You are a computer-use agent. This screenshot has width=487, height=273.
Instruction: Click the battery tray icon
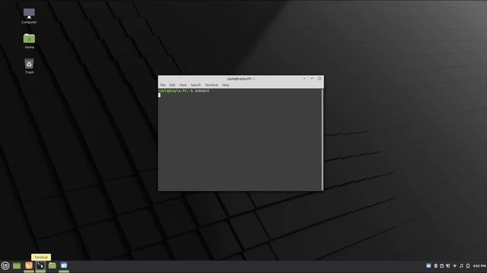[468, 265]
